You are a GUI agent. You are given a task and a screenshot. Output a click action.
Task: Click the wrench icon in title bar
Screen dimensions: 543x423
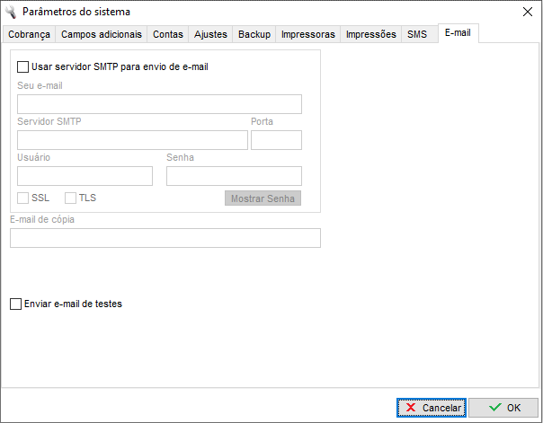coord(11,12)
